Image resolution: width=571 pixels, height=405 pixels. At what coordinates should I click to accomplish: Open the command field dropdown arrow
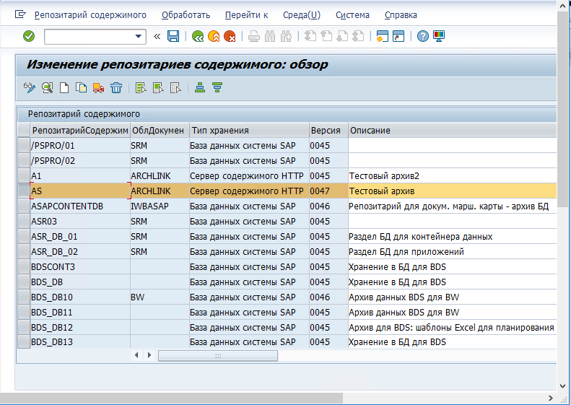pyautogui.click(x=139, y=36)
